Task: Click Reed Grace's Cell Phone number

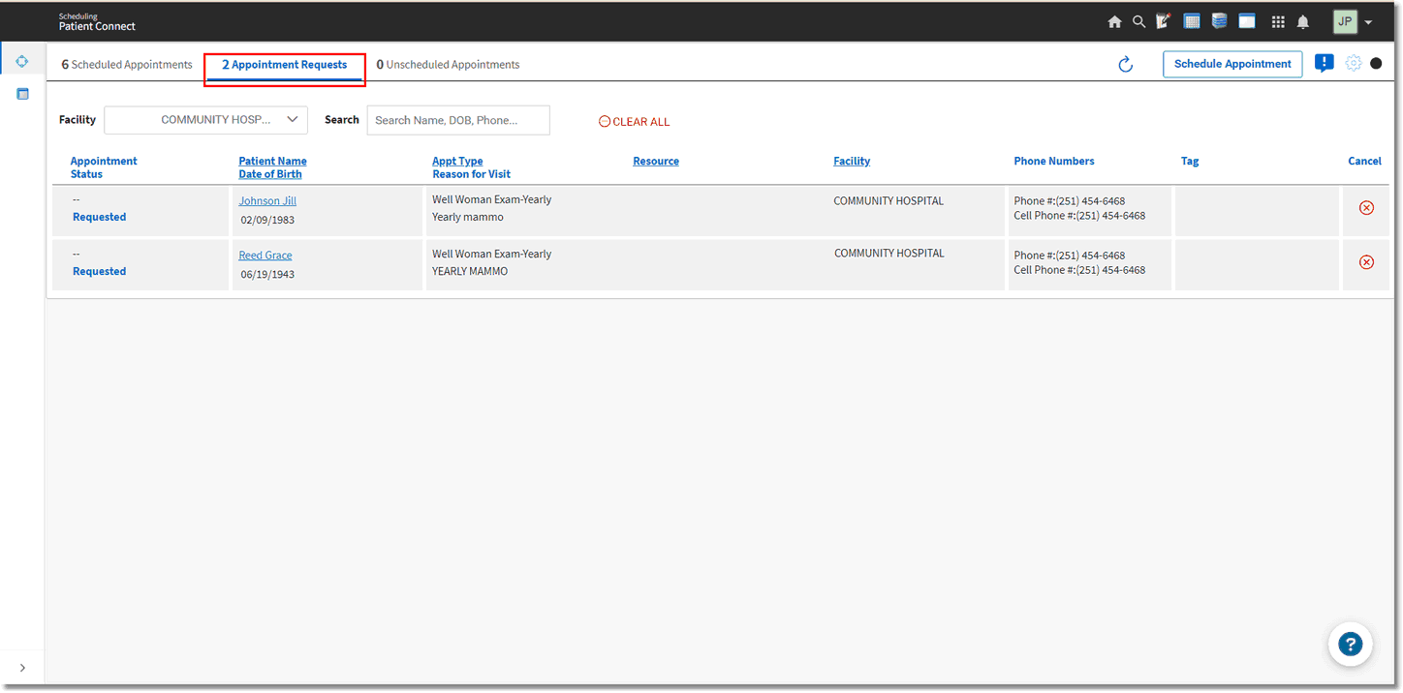Action: click(1079, 270)
